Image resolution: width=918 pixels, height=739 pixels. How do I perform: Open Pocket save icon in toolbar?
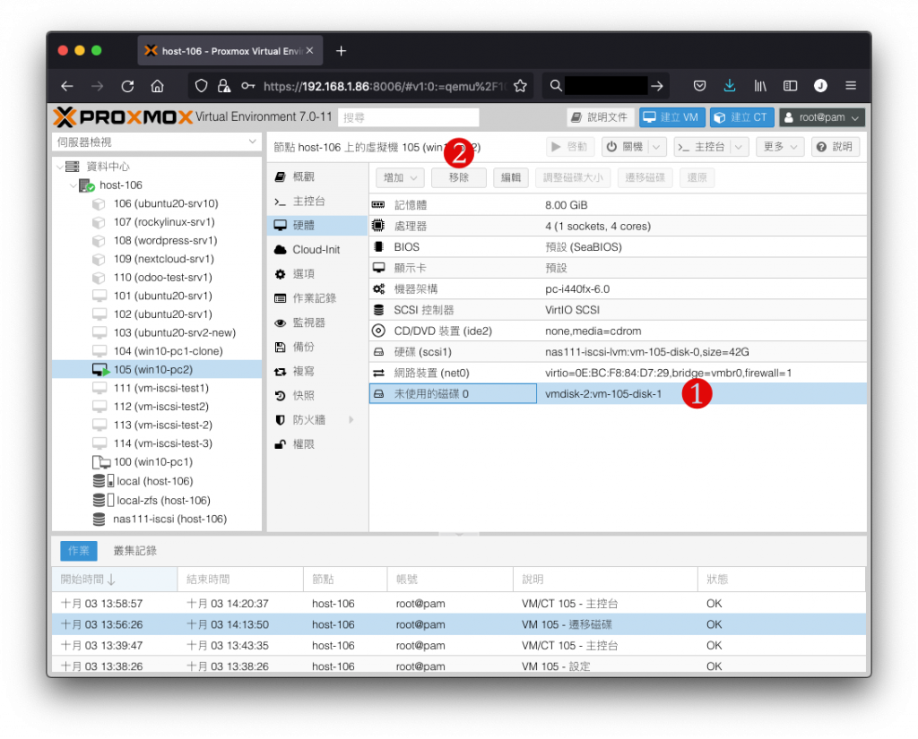[699, 86]
